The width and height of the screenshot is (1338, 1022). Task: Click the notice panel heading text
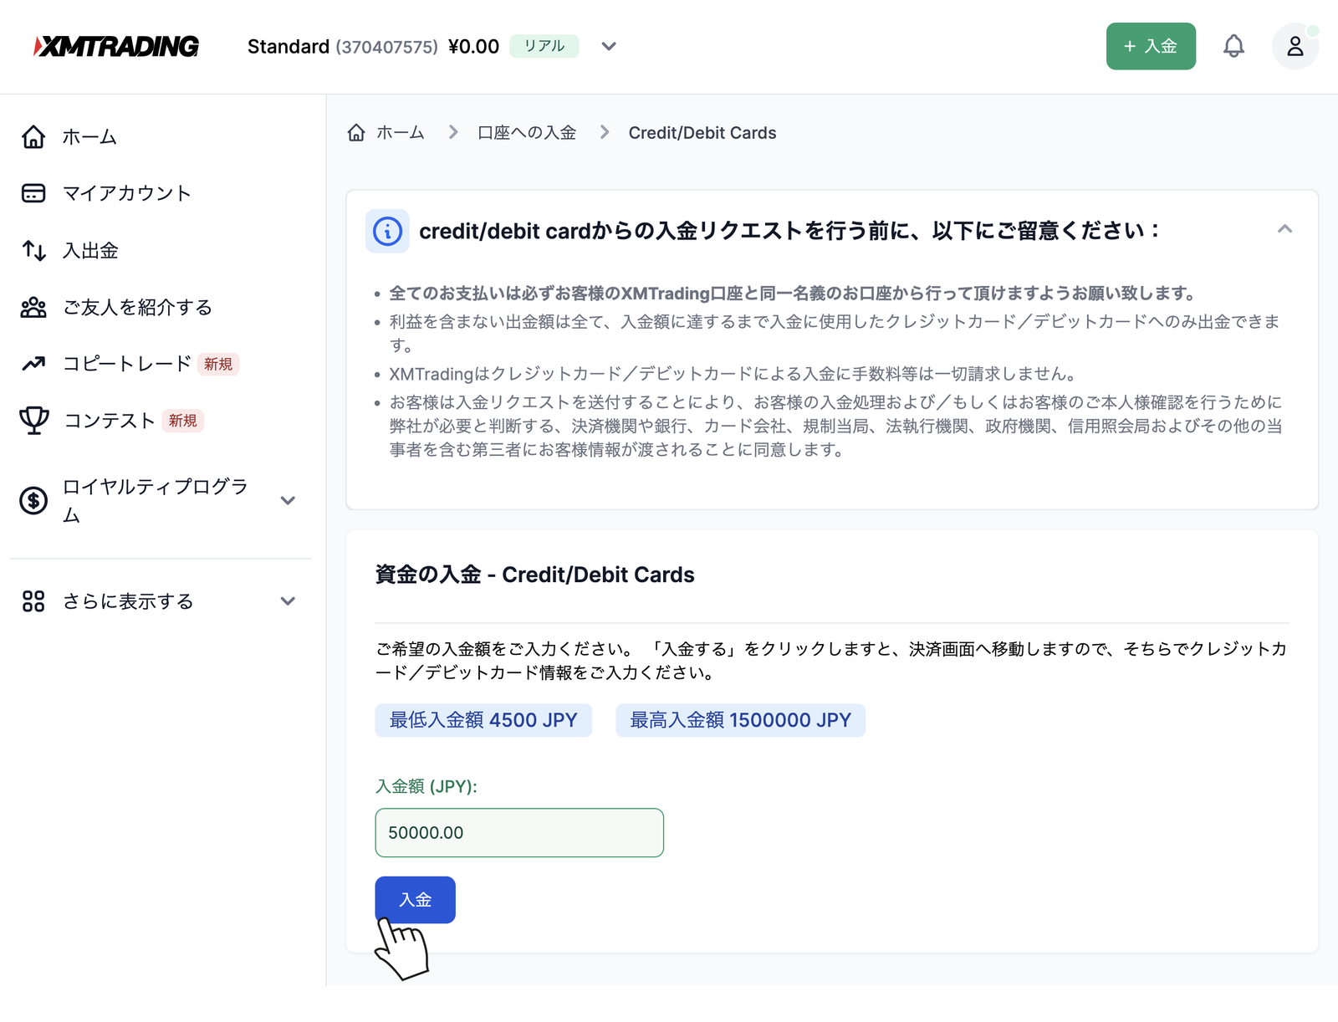(789, 231)
